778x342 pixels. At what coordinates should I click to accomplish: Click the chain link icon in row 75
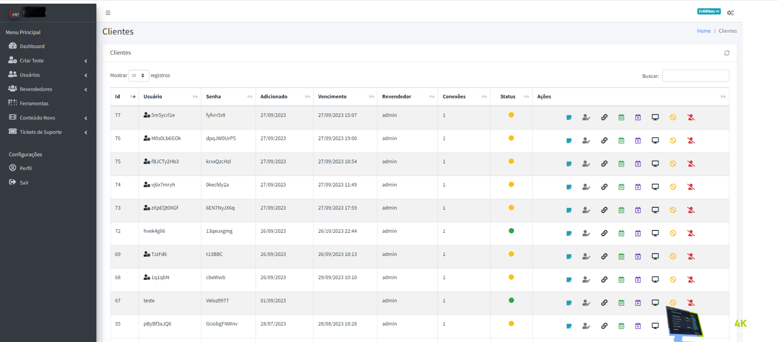[604, 164]
